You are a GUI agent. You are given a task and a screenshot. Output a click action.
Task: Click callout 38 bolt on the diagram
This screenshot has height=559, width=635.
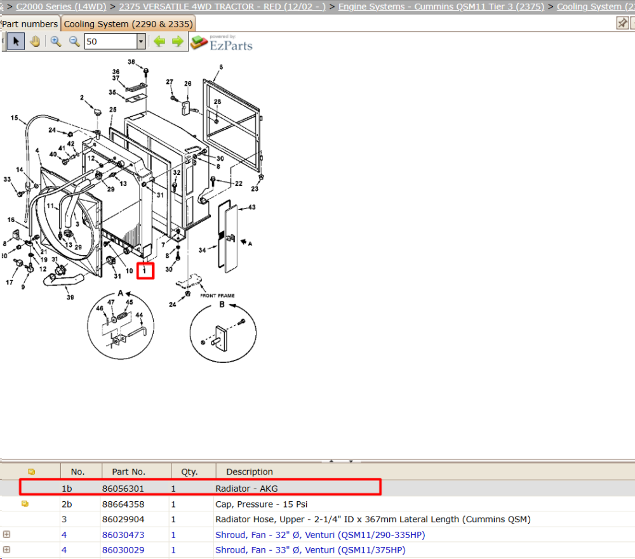[131, 62]
